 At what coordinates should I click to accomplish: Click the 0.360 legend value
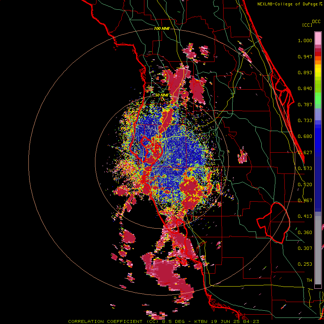tap(305, 232)
